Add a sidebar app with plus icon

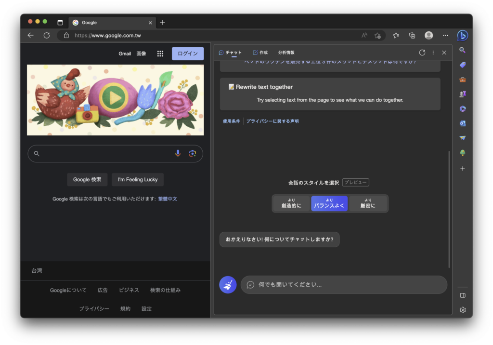coord(462,169)
